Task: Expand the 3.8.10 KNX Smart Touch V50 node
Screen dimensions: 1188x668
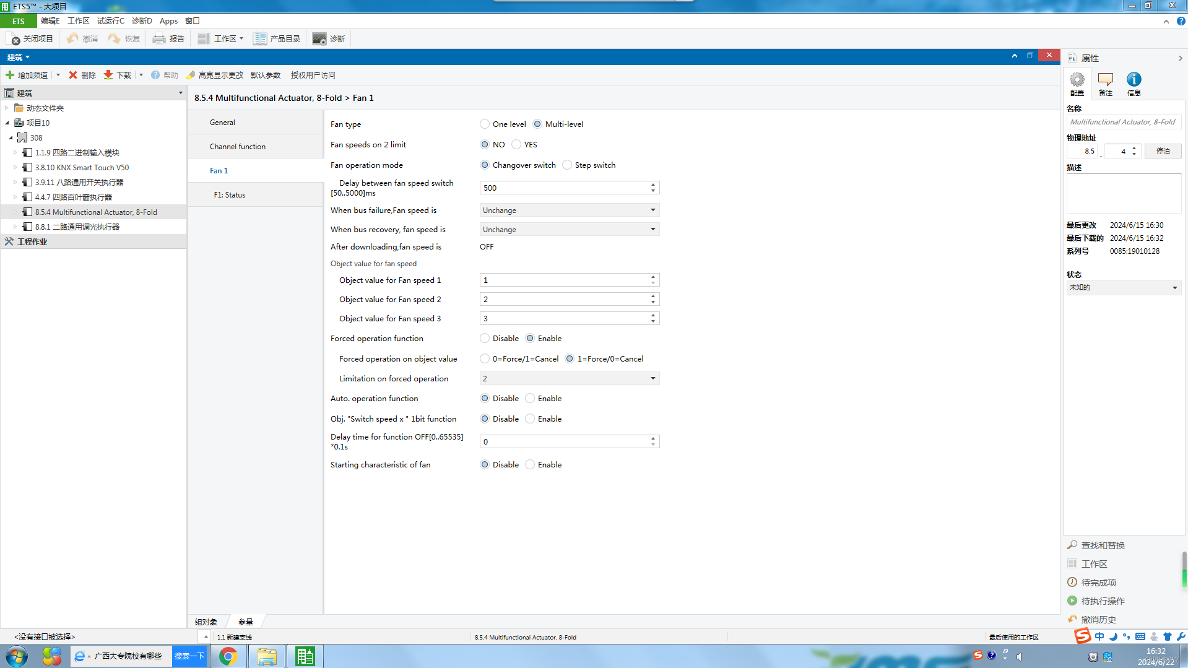Action: coord(15,167)
